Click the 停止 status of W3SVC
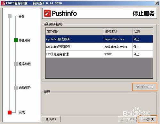 pos(143,54)
